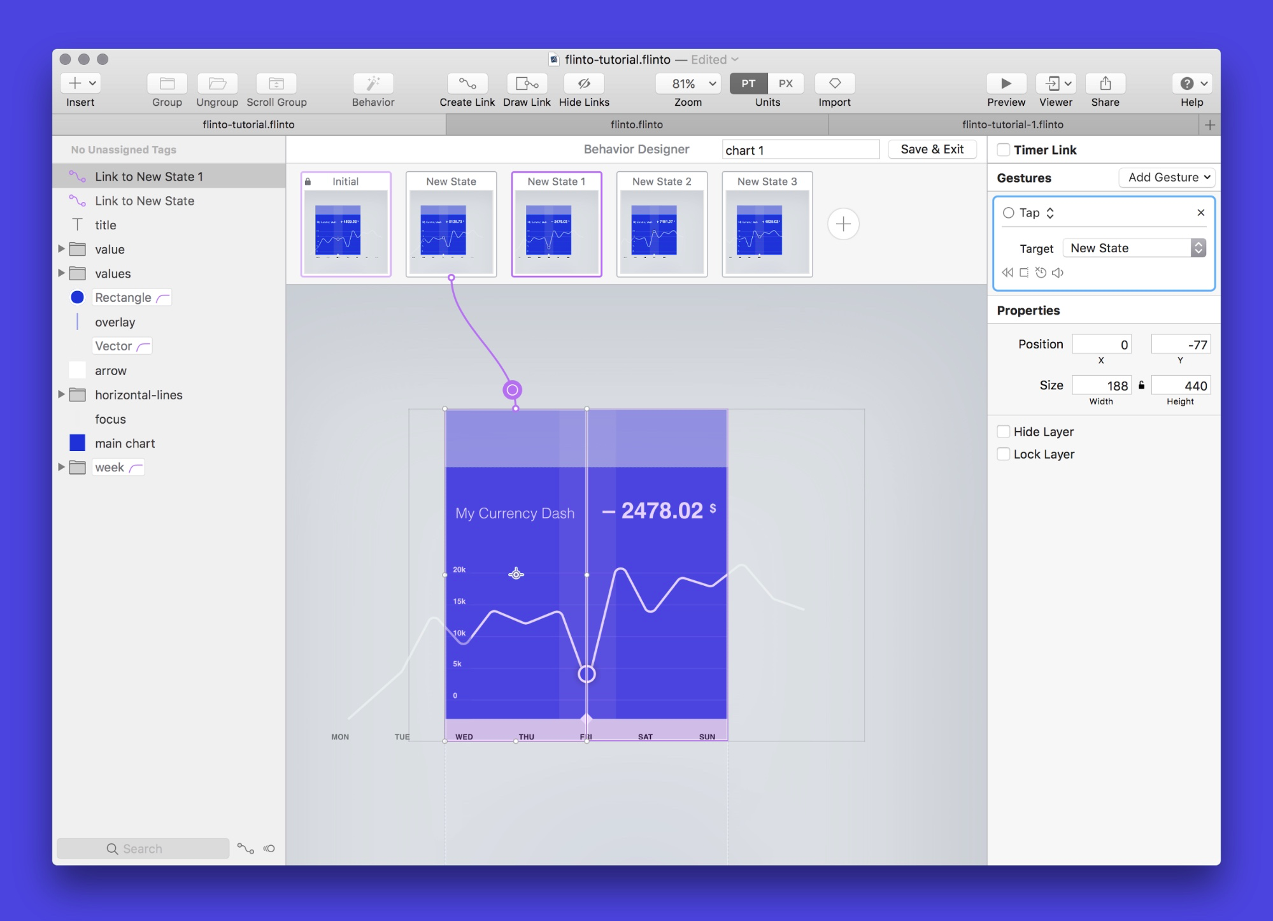Select the New State 1 thumbnail
Screen dimensions: 1273x921
click(x=557, y=224)
